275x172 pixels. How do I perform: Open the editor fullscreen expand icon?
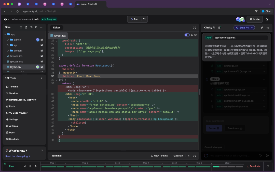[195, 28]
